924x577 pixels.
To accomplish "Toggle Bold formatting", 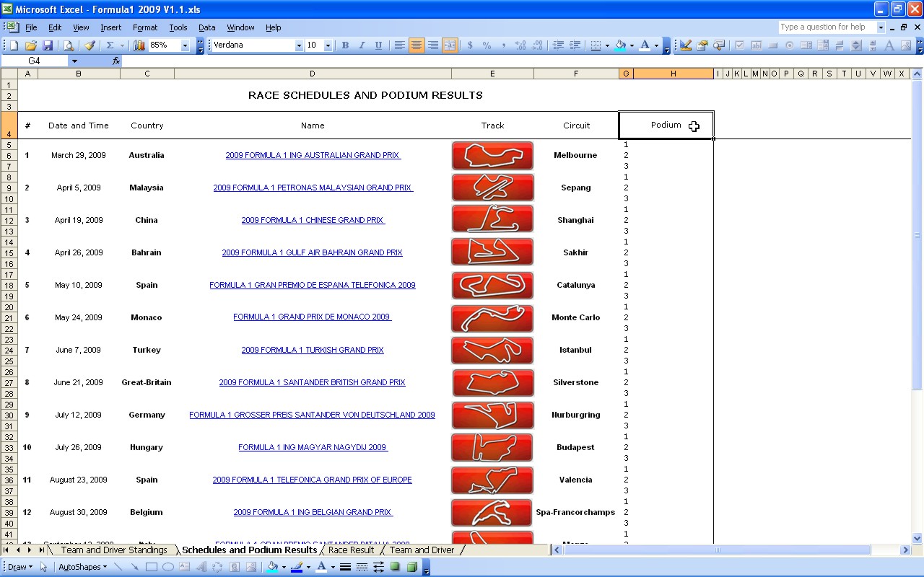I will [x=345, y=45].
